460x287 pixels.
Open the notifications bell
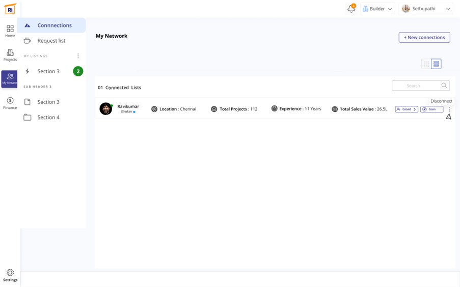pyautogui.click(x=351, y=9)
